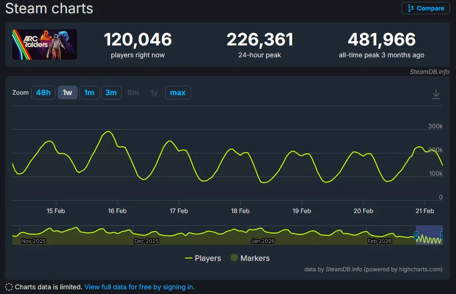Image resolution: width=456 pixels, height=294 pixels.
Task: Click the 16 Feb axis label
Action: 117,211
